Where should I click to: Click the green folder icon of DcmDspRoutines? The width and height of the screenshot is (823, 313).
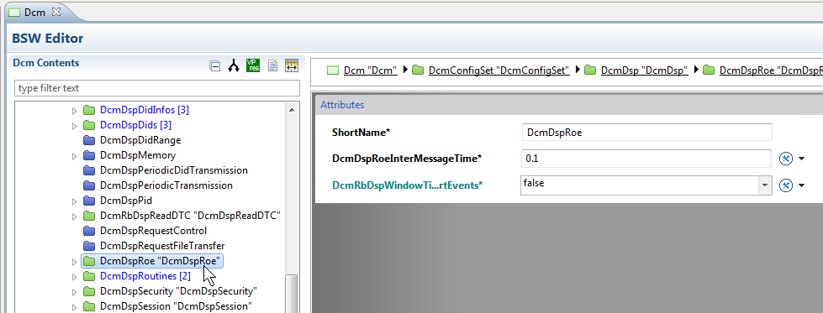(x=89, y=276)
